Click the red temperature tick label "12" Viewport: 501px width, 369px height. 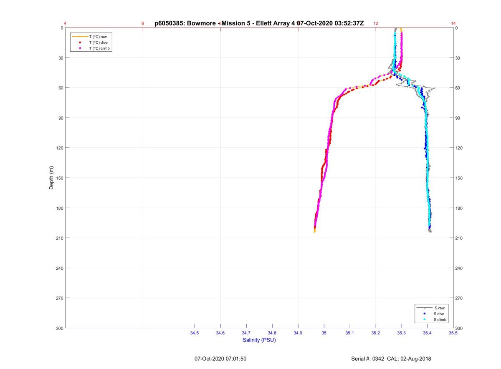click(376, 23)
